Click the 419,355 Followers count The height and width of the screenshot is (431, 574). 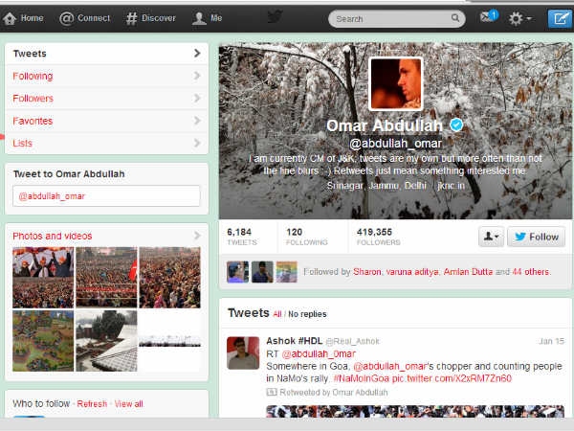(x=379, y=237)
